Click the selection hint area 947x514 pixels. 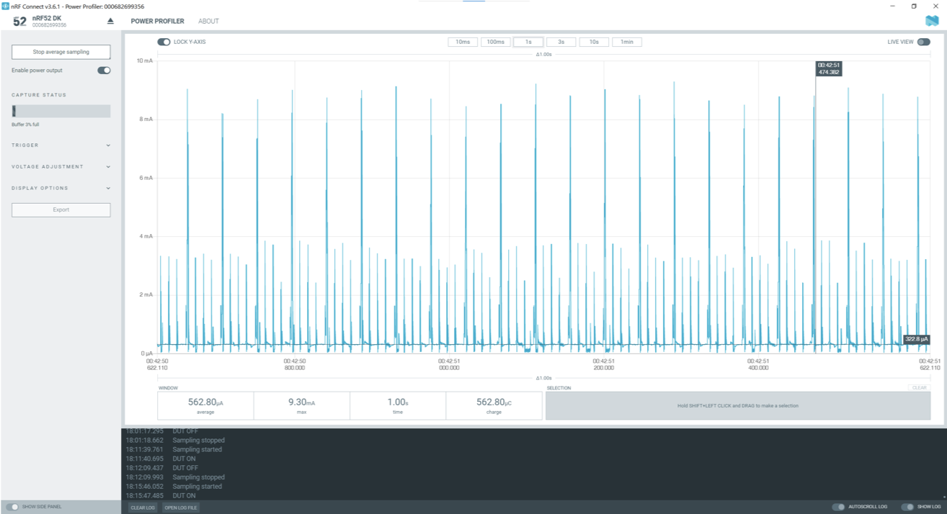[738, 406]
